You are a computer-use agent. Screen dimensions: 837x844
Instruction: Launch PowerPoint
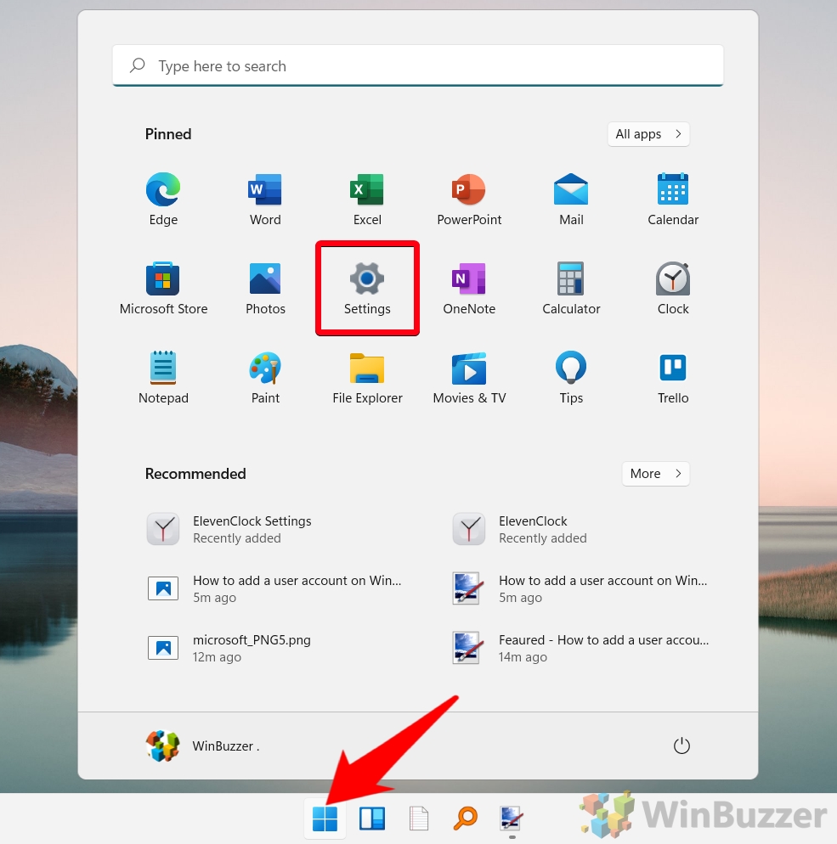[469, 200]
